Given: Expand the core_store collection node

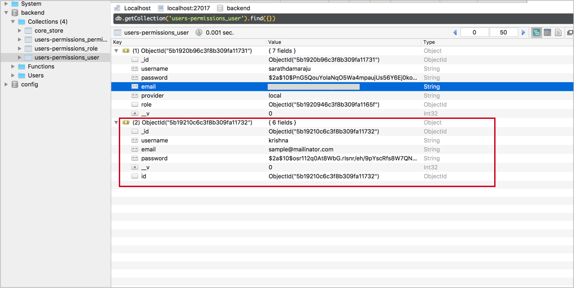Looking at the screenshot, I should pos(19,31).
